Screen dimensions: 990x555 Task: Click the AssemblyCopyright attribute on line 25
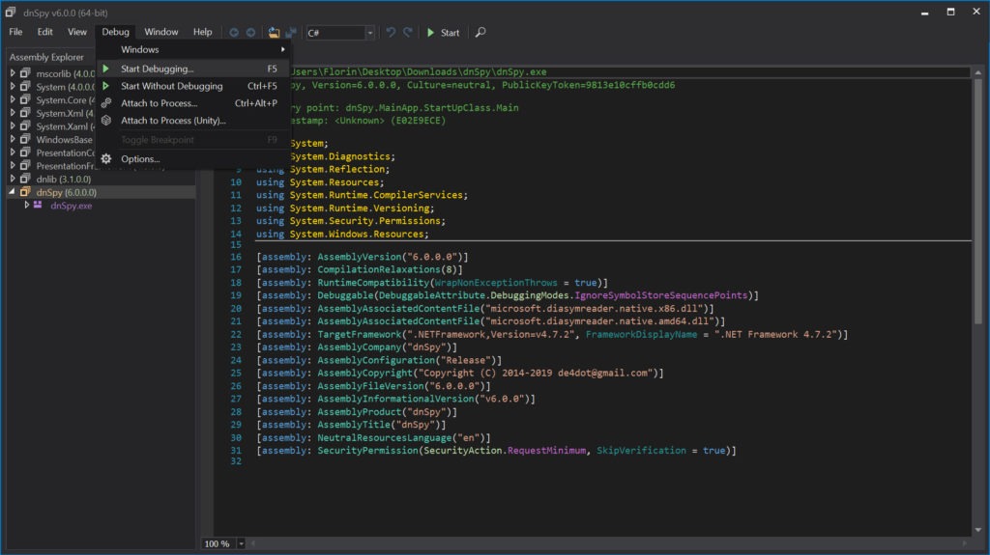pos(364,373)
